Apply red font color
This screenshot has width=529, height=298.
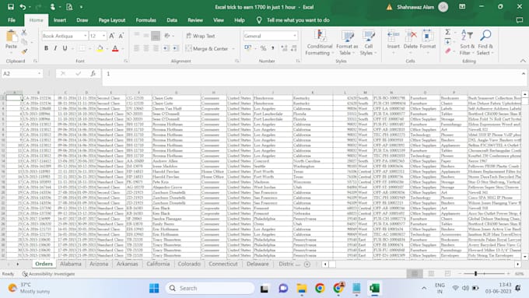coord(115,48)
